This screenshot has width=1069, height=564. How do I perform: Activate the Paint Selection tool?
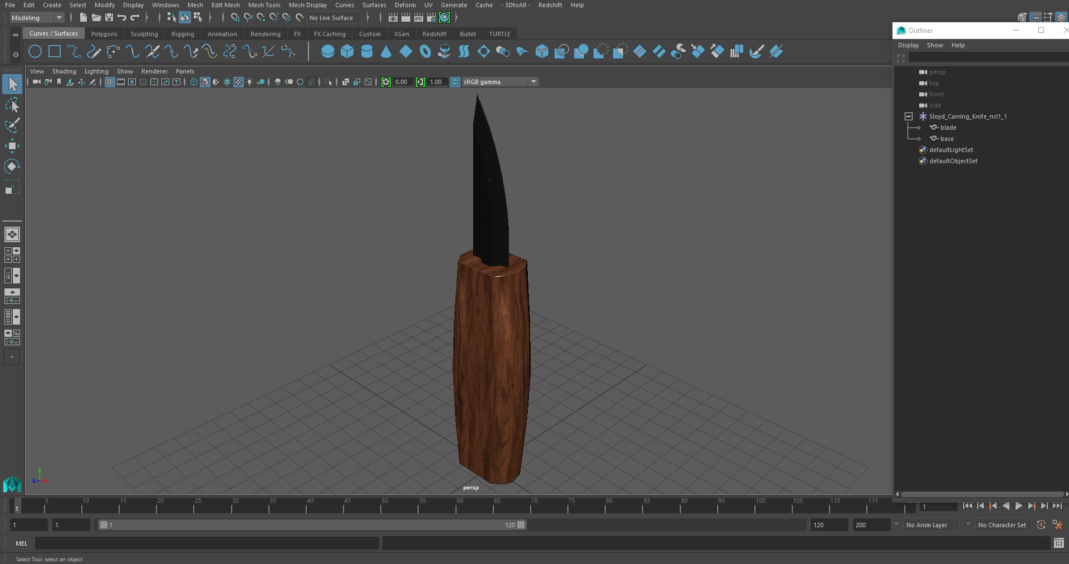(x=12, y=125)
